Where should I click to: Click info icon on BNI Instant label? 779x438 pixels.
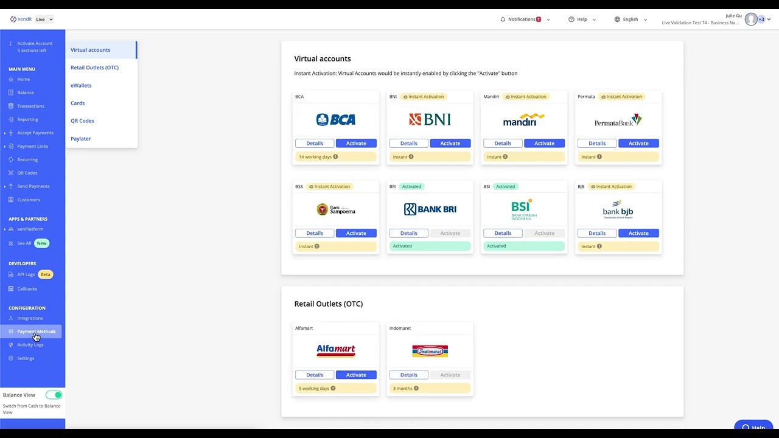tap(411, 156)
